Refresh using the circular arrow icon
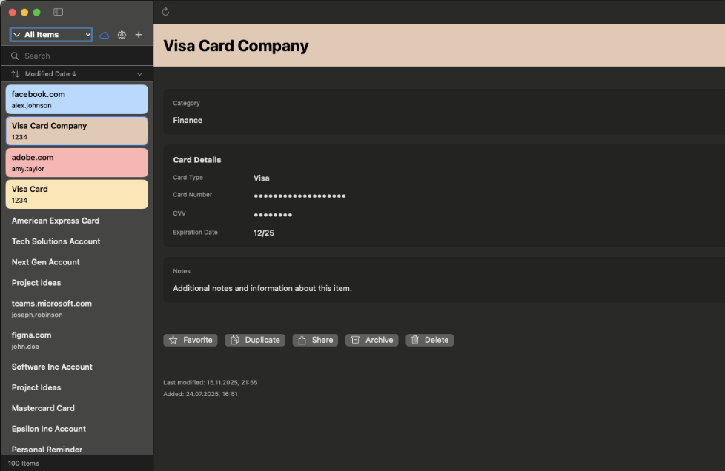The height and width of the screenshot is (471, 725). (165, 11)
